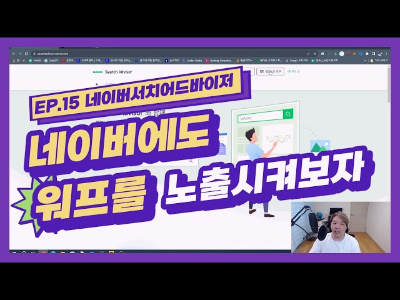400x300 pixels.
Task: Click the small magnifier search icon
Action: point(191,161)
